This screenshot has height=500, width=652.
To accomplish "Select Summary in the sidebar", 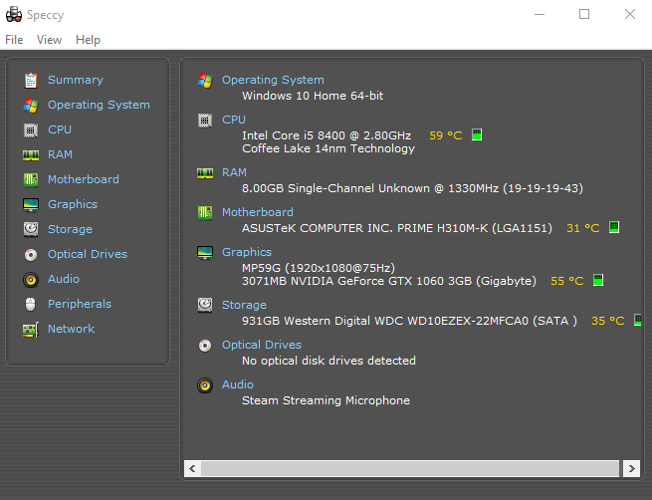I will 76,80.
